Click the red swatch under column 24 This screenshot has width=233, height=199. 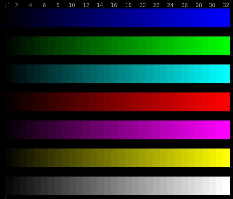pos(170,102)
